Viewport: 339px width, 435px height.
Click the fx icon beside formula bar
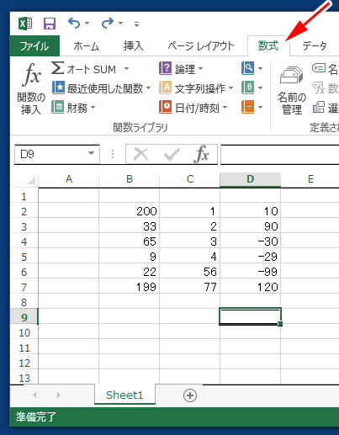point(202,154)
